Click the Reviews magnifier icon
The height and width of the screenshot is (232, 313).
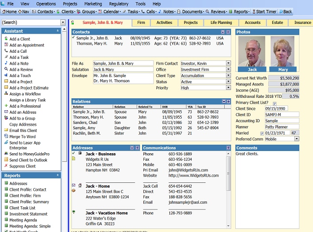click(207, 12)
